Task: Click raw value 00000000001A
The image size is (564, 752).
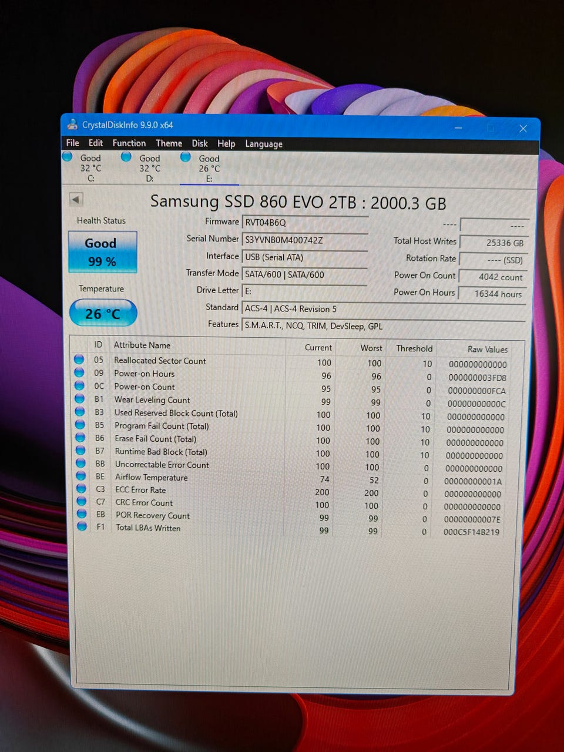Action: coord(473,481)
